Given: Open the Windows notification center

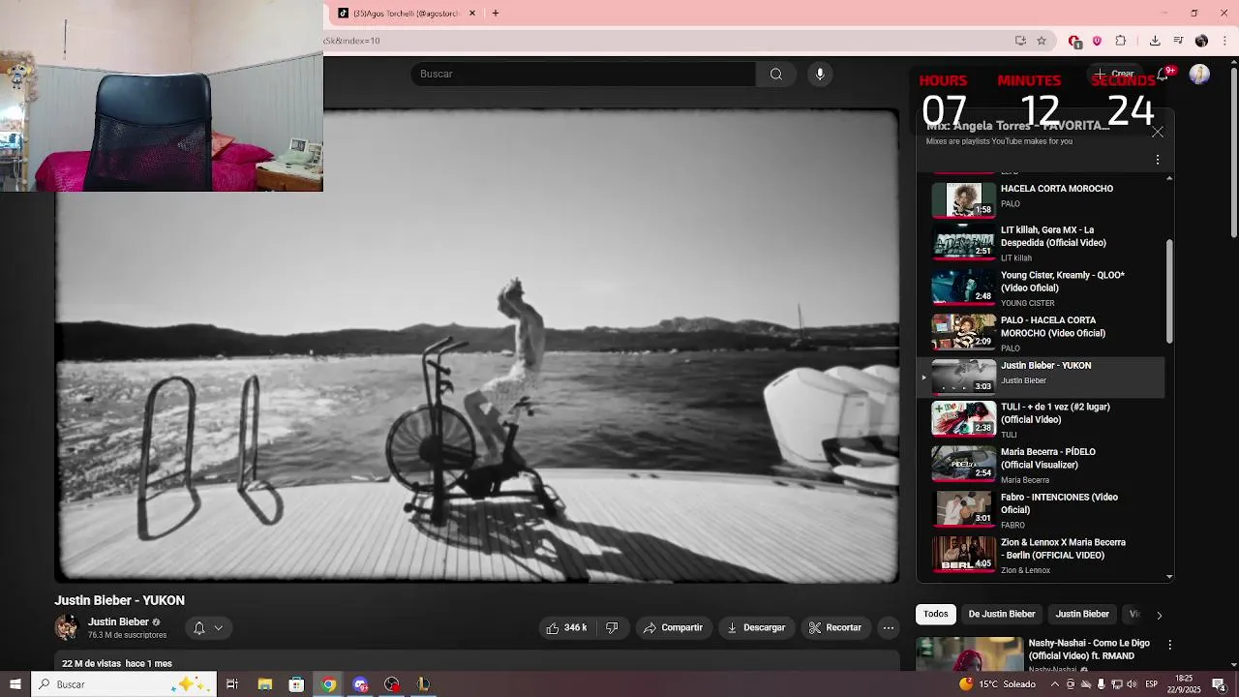Looking at the screenshot, I should click(1219, 684).
